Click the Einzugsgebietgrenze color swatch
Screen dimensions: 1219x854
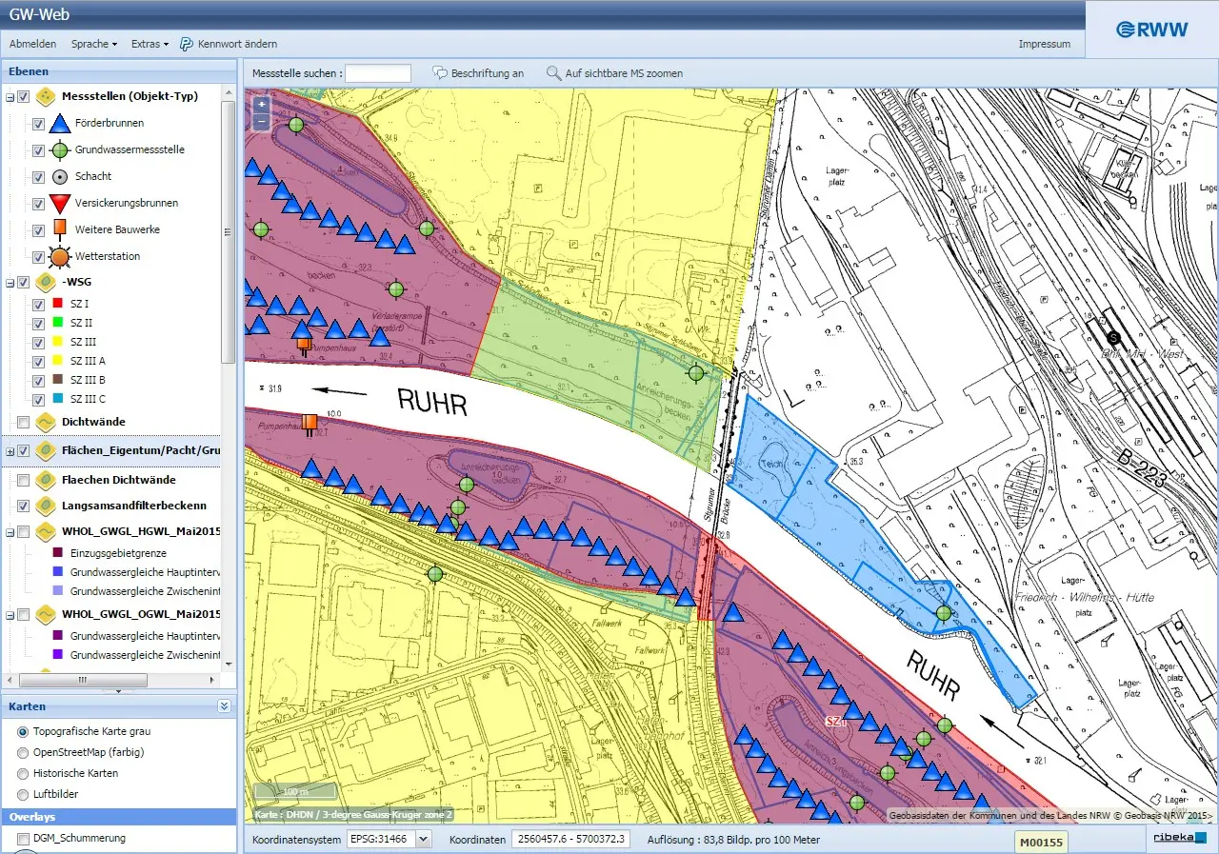59,552
